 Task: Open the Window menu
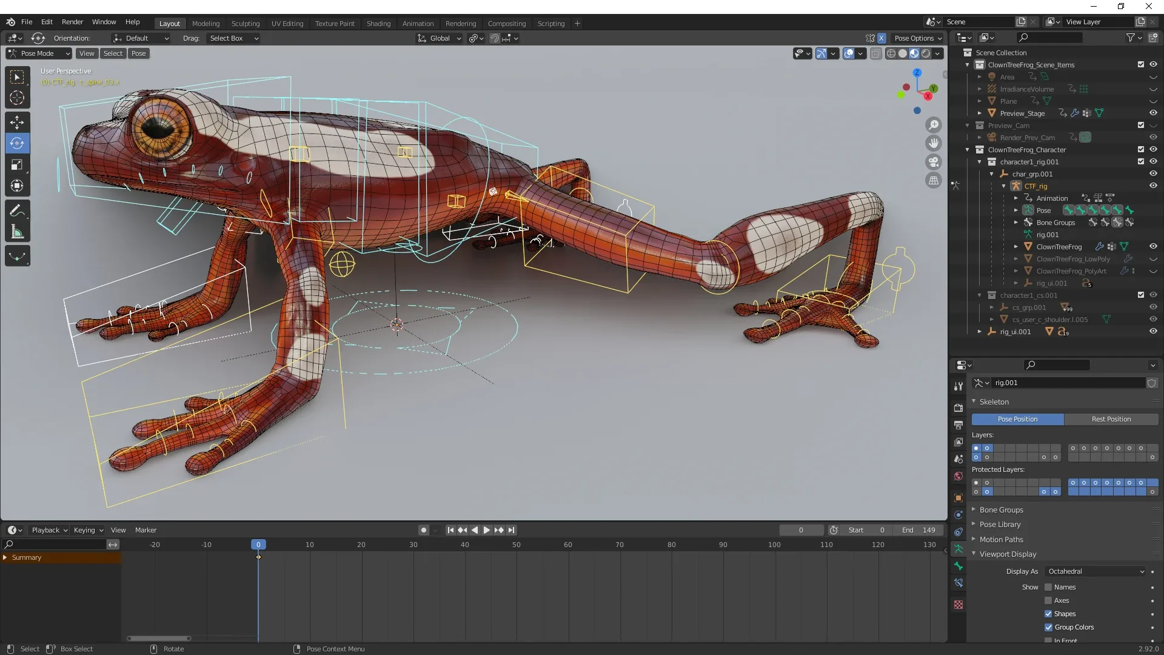coord(104,22)
